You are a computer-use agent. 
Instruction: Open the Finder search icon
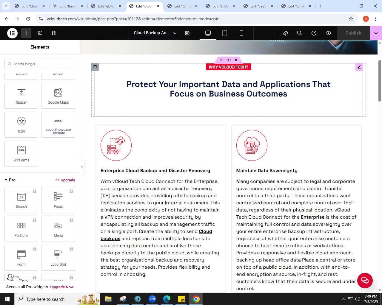pyautogui.click(x=300, y=33)
